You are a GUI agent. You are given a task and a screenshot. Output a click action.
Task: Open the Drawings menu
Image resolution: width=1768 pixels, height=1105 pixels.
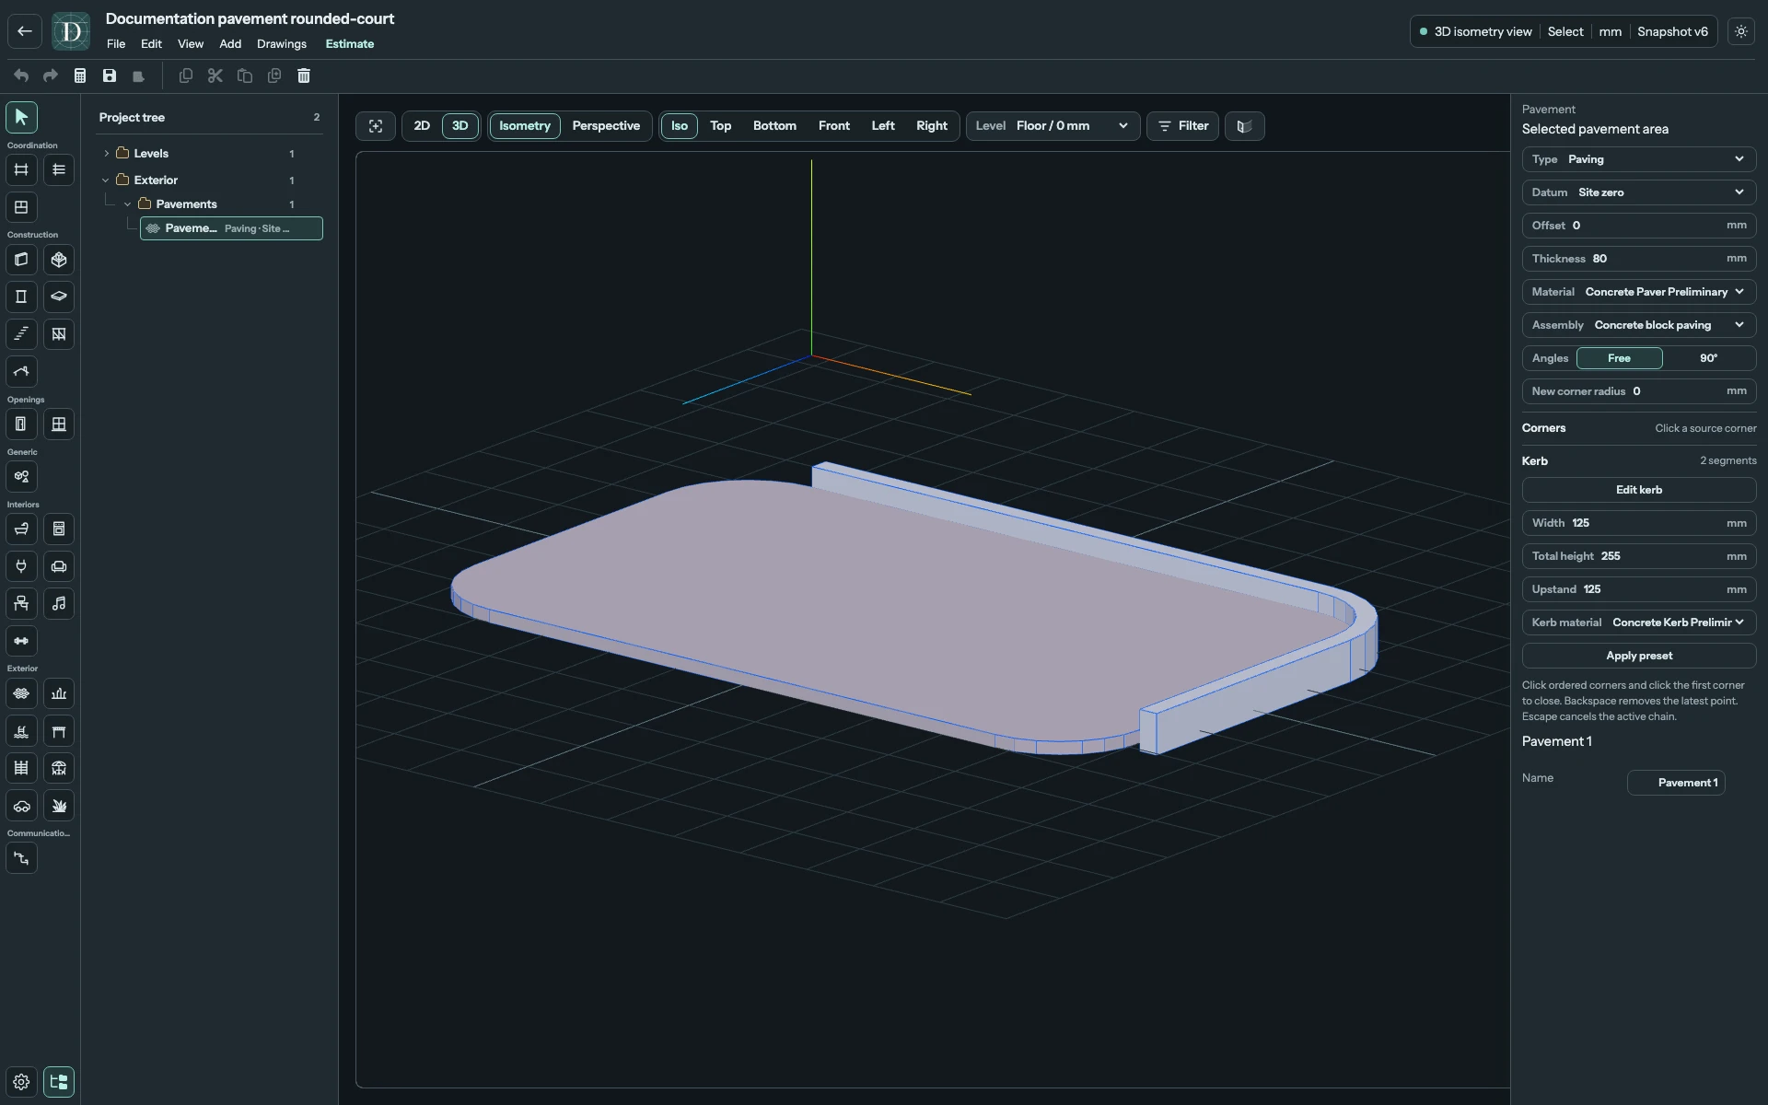[282, 44]
